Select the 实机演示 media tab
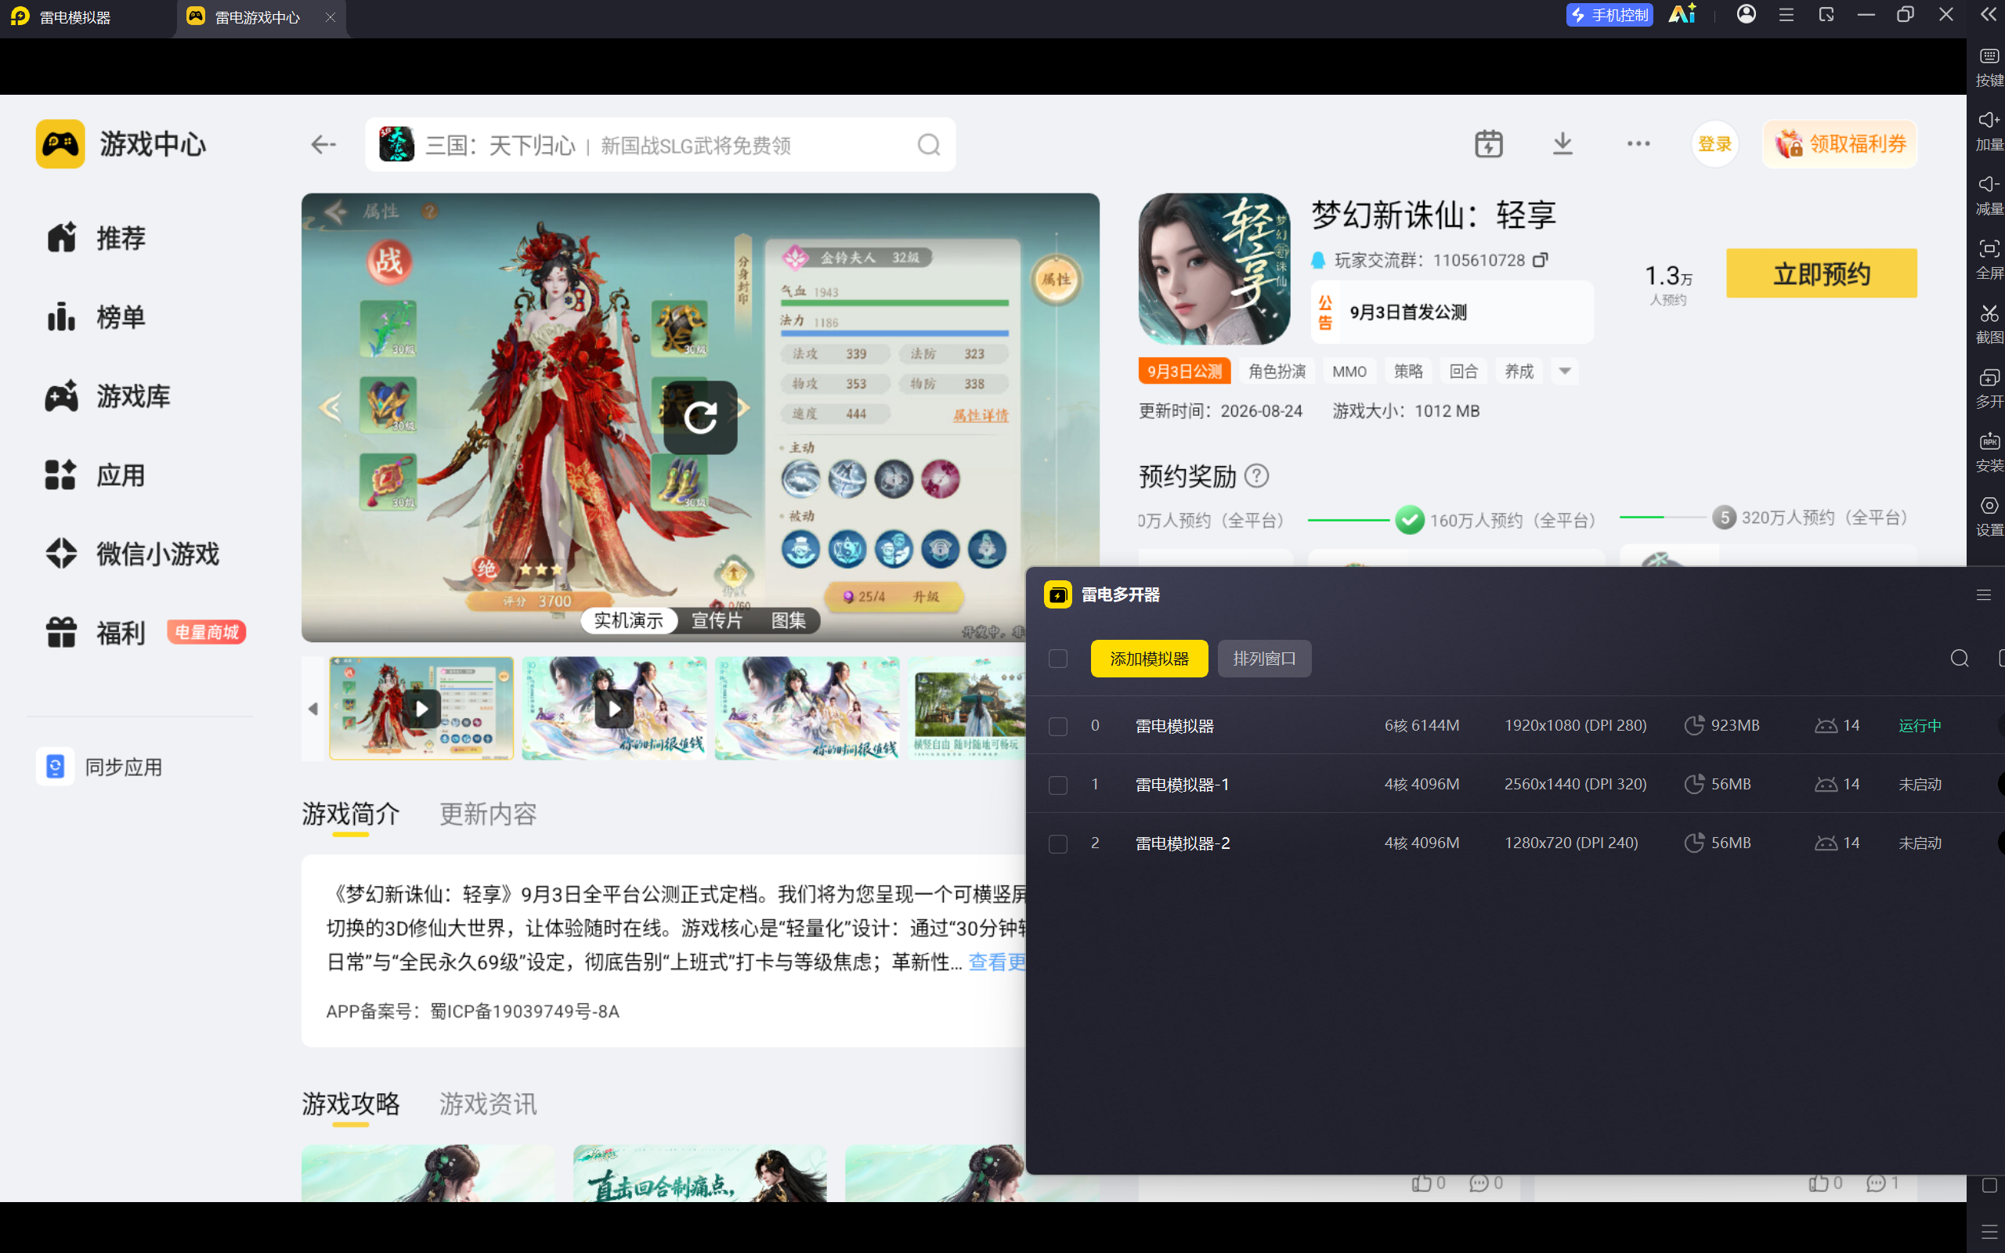This screenshot has height=1253, width=2005. (629, 620)
